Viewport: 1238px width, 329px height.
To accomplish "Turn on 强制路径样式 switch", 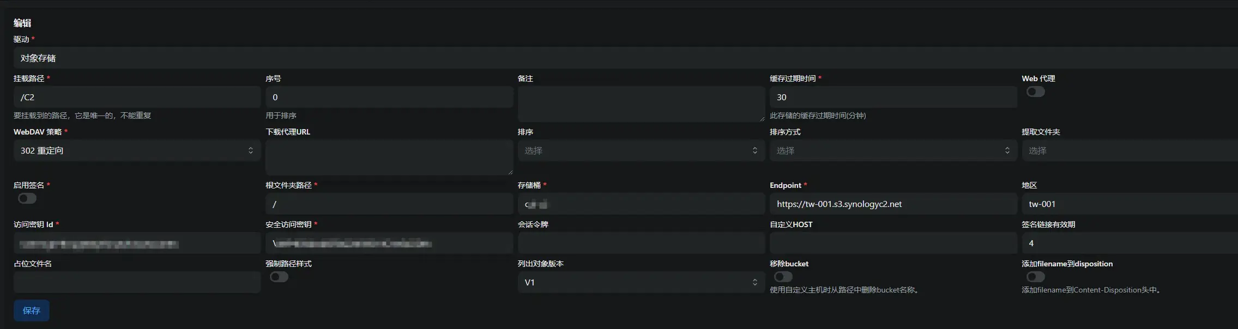I will tap(279, 277).
